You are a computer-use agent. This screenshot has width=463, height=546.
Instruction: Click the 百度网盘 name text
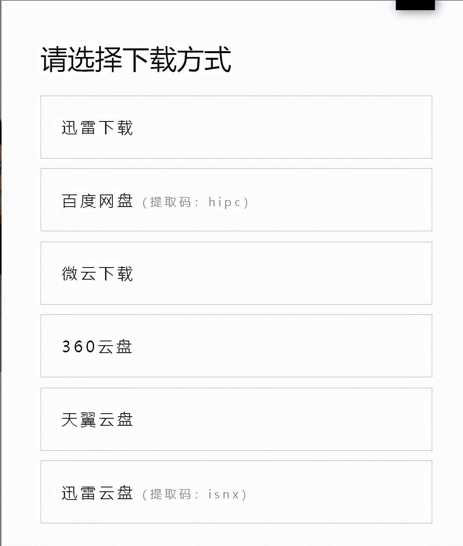(x=97, y=201)
